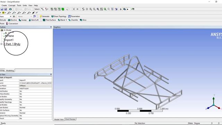
Task: Click the Revolve feature tool
Action: (12, 20)
